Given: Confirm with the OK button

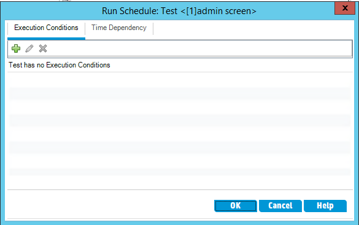Looking at the screenshot, I should [x=236, y=206].
